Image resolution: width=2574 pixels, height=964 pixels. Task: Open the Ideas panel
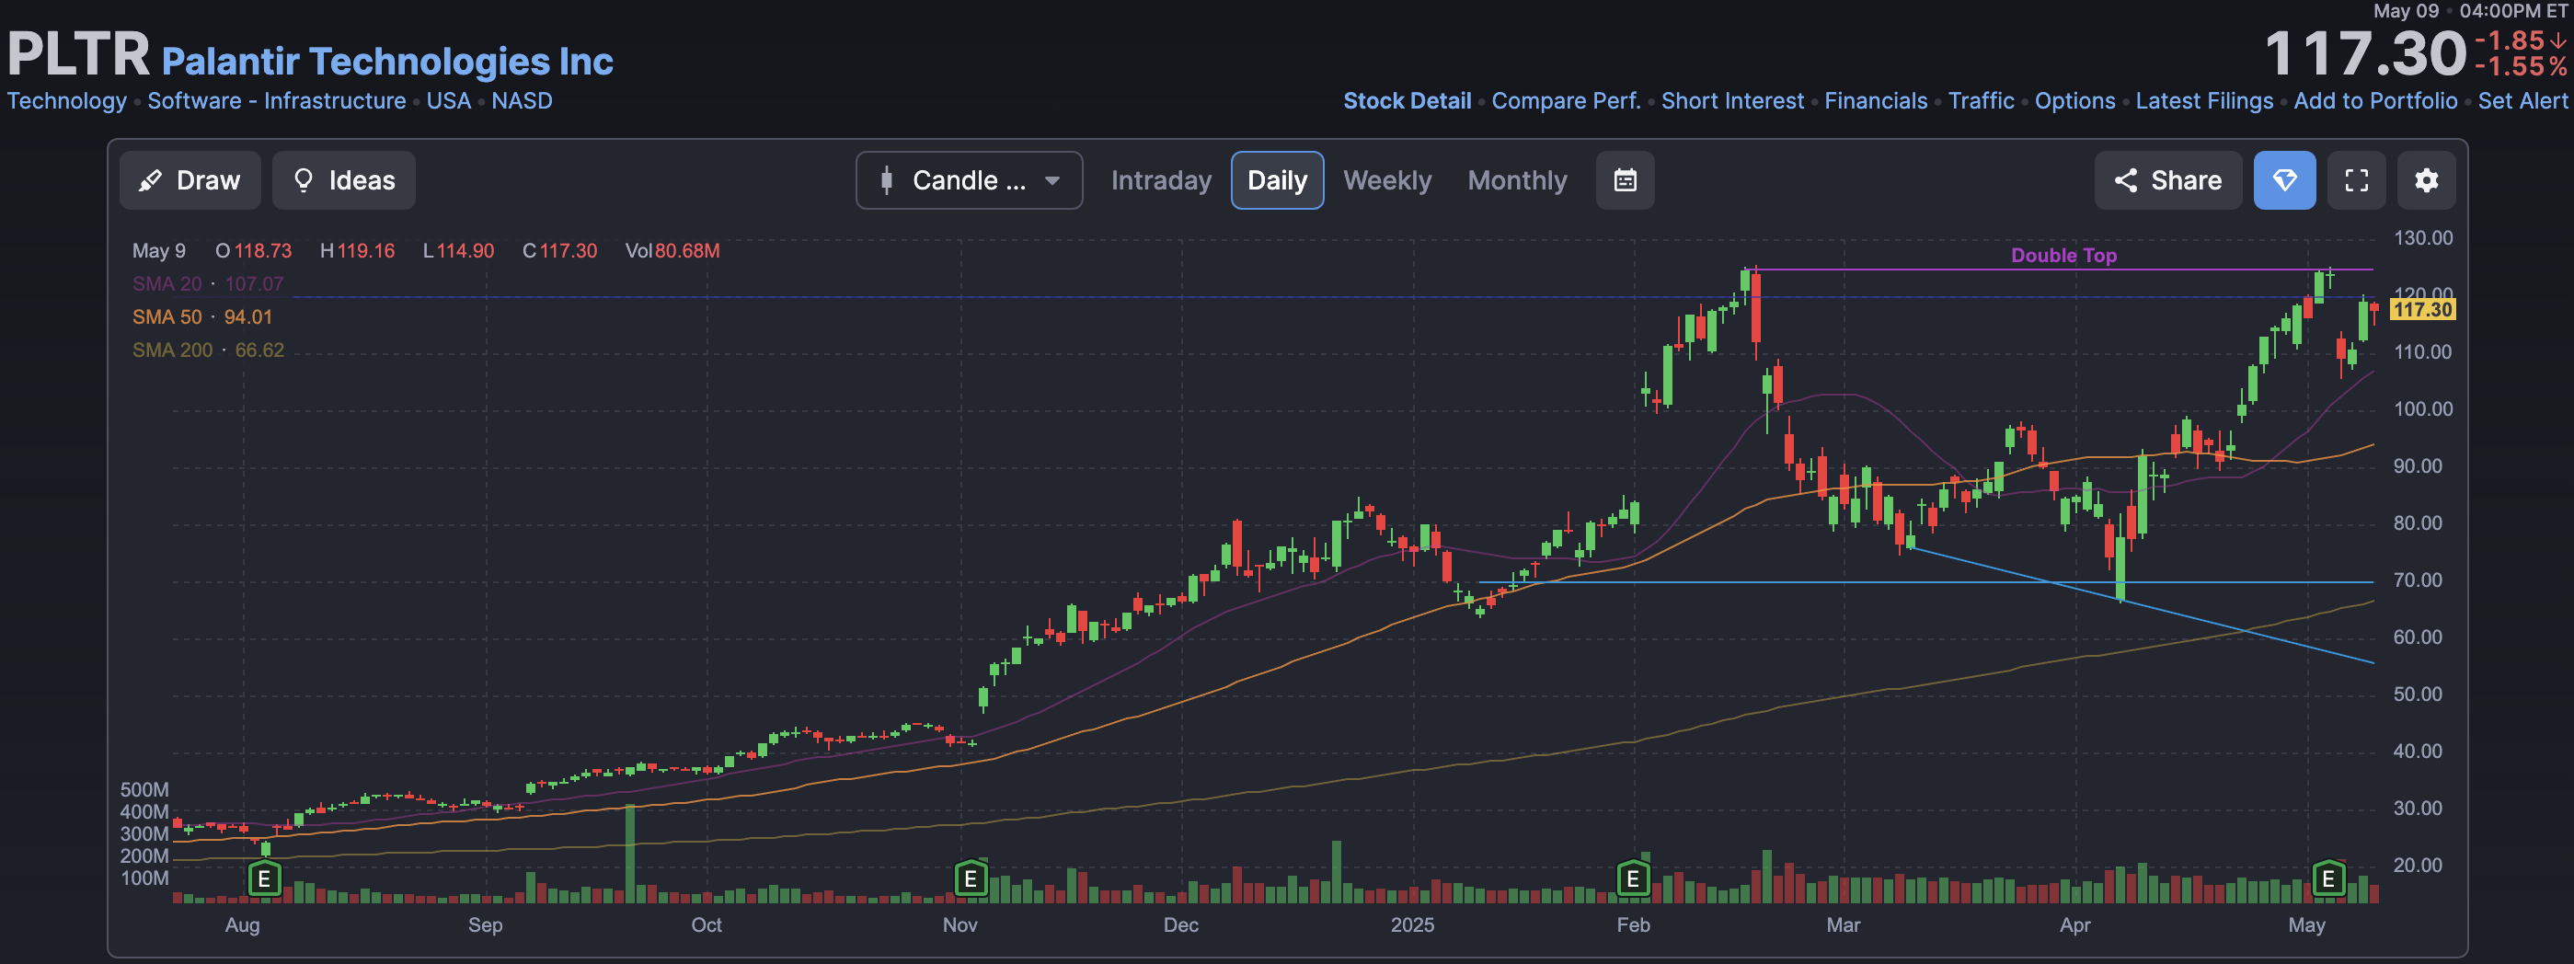344,181
